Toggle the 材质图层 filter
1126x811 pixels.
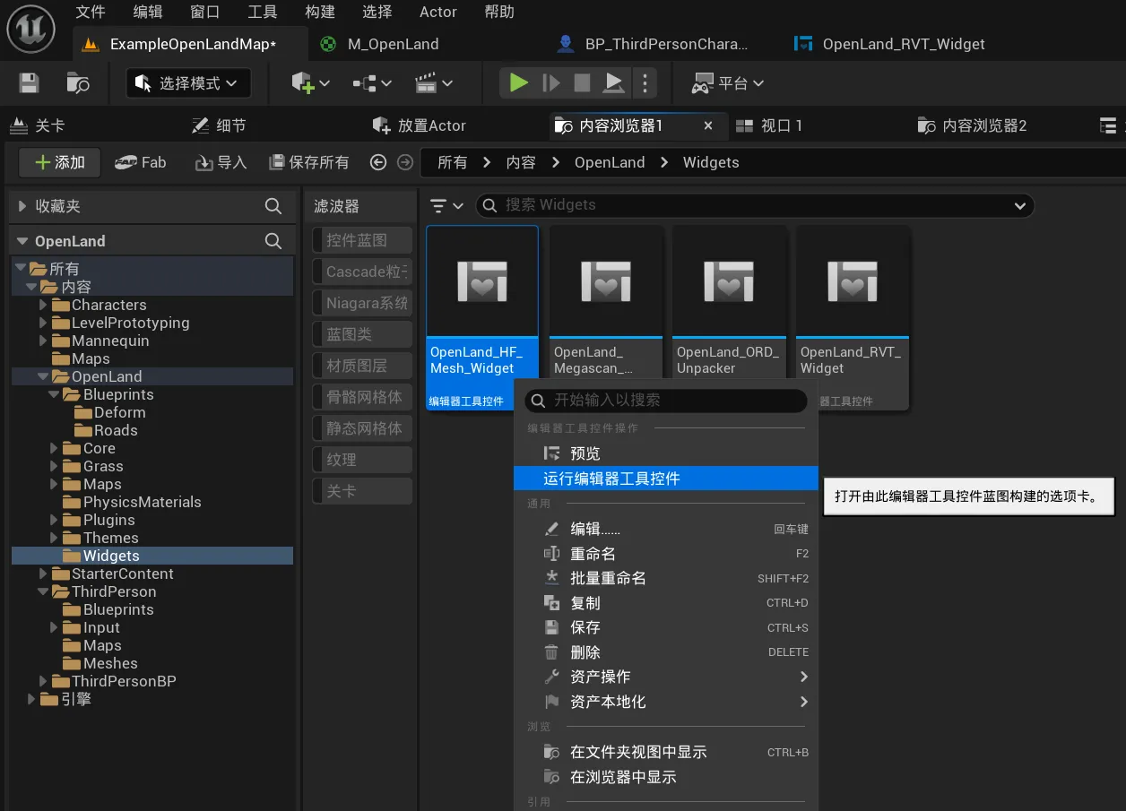coord(362,366)
